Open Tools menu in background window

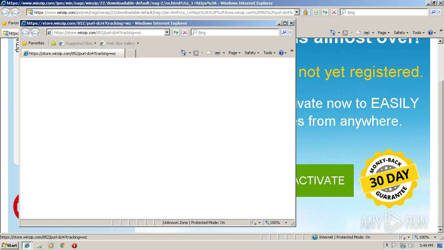tap(418, 33)
